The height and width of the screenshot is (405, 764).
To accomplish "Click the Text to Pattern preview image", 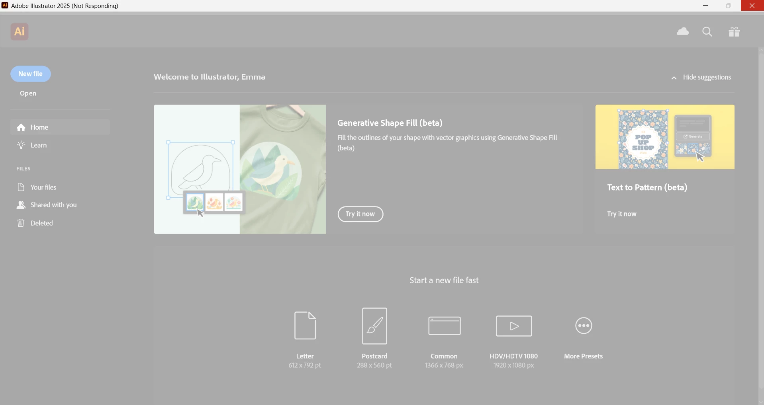I will (x=665, y=137).
